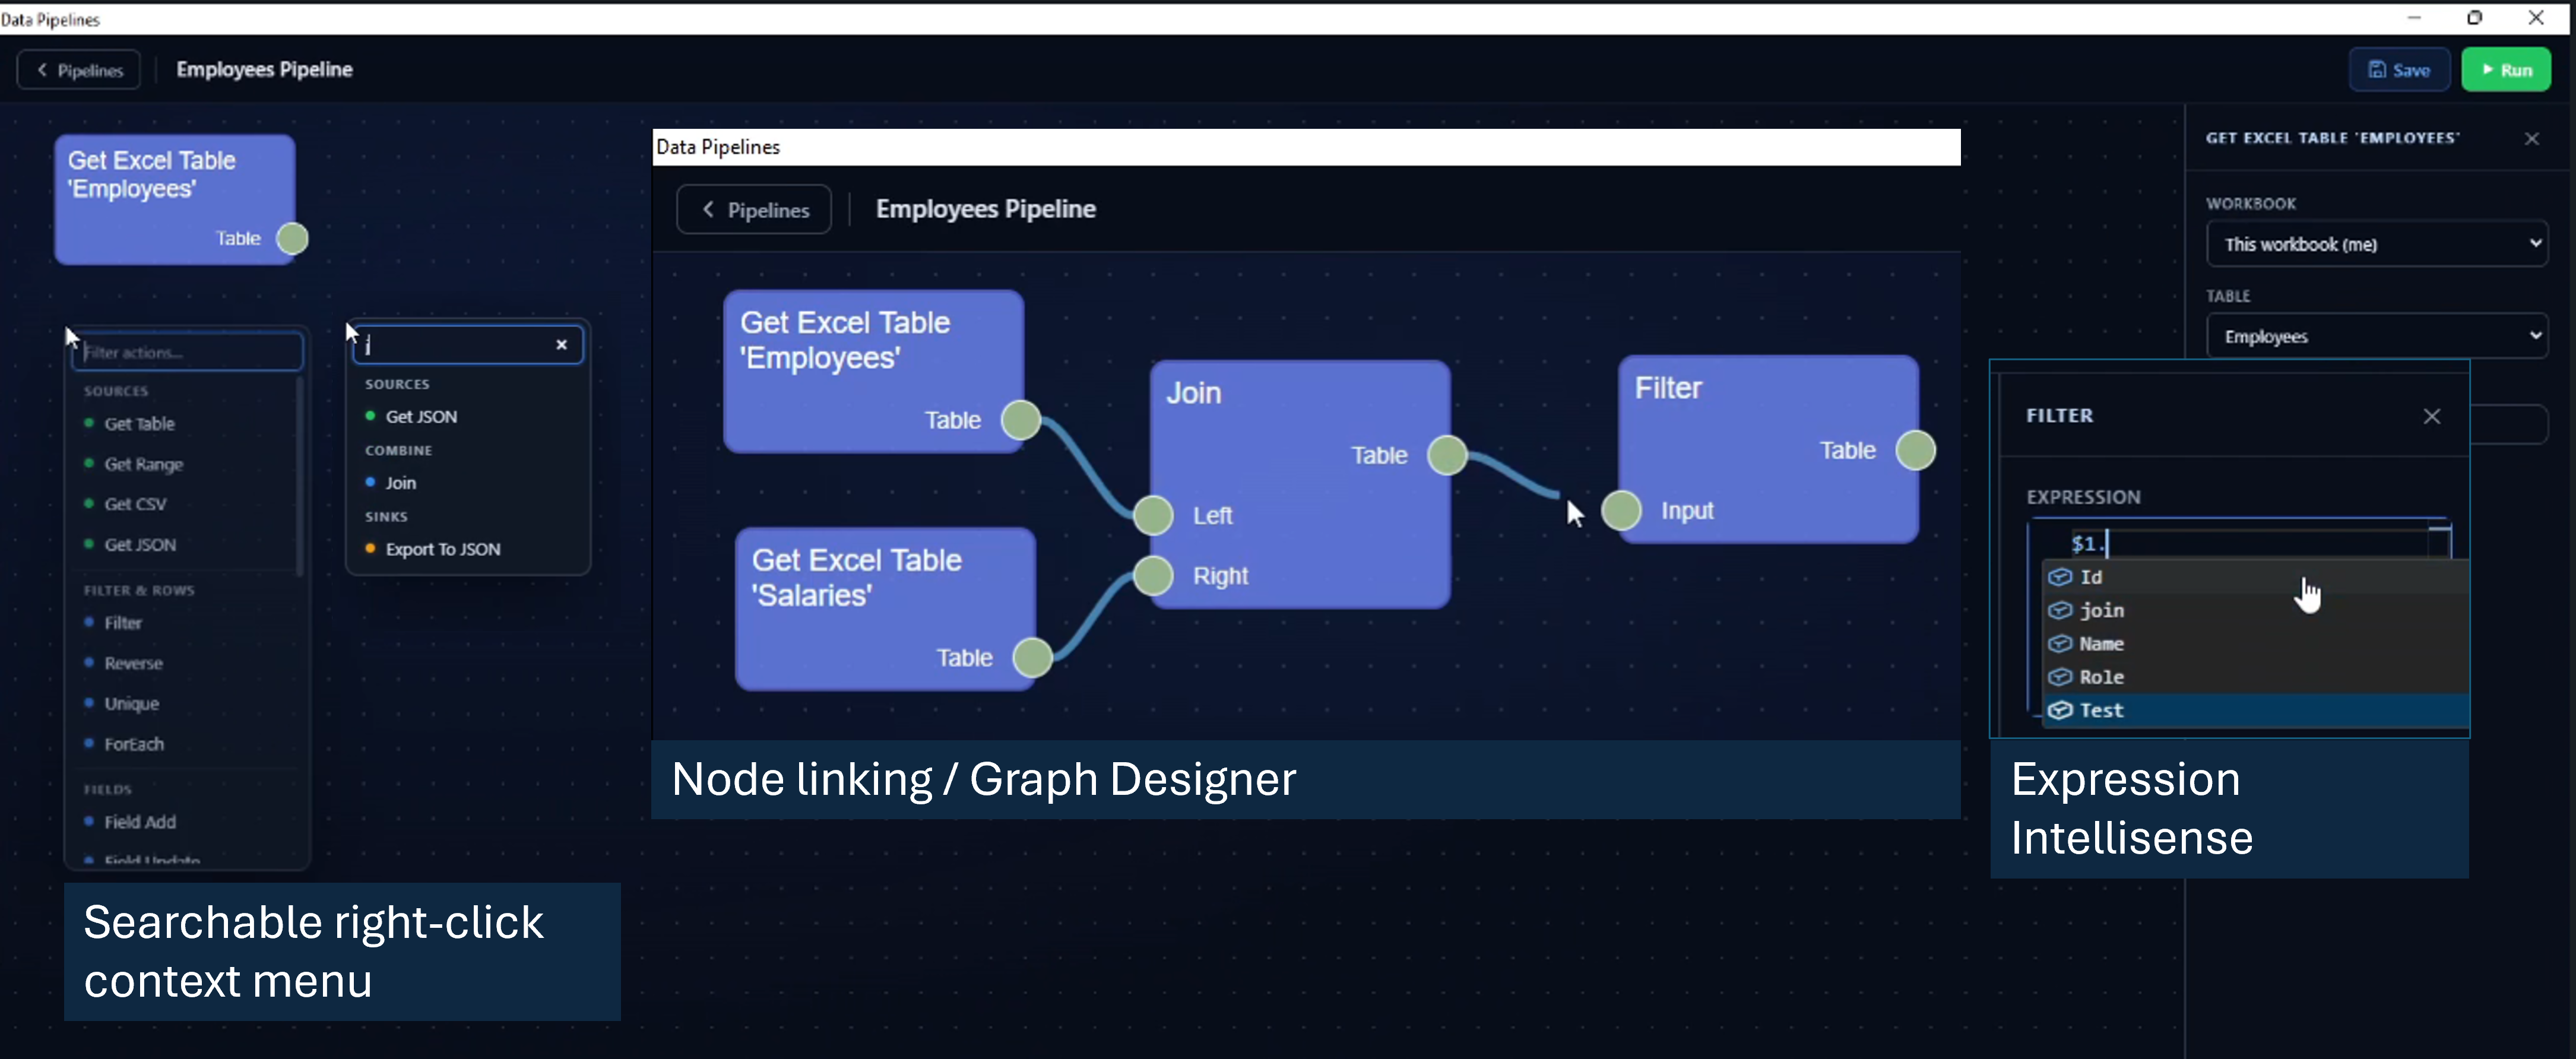This screenshot has width=2576, height=1059.
Task: Click the Filter actions search field
Action: [187, 352]
